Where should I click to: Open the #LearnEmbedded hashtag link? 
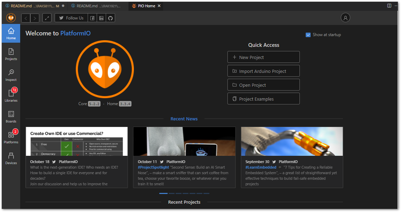[x=261, y=167]
